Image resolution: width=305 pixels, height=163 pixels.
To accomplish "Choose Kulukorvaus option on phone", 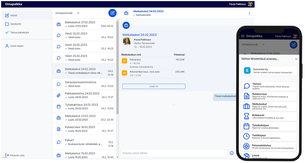I will tap(269, 96).
